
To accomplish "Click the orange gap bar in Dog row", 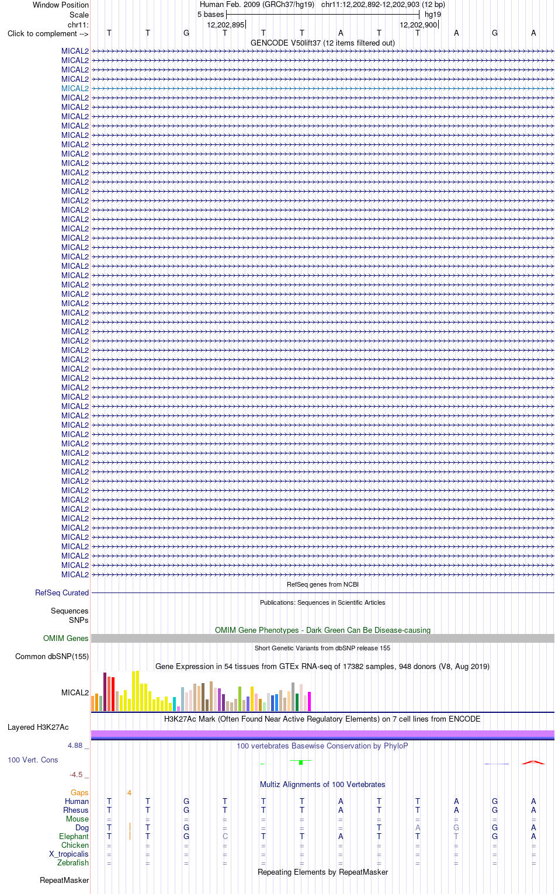I will (130, 827).
